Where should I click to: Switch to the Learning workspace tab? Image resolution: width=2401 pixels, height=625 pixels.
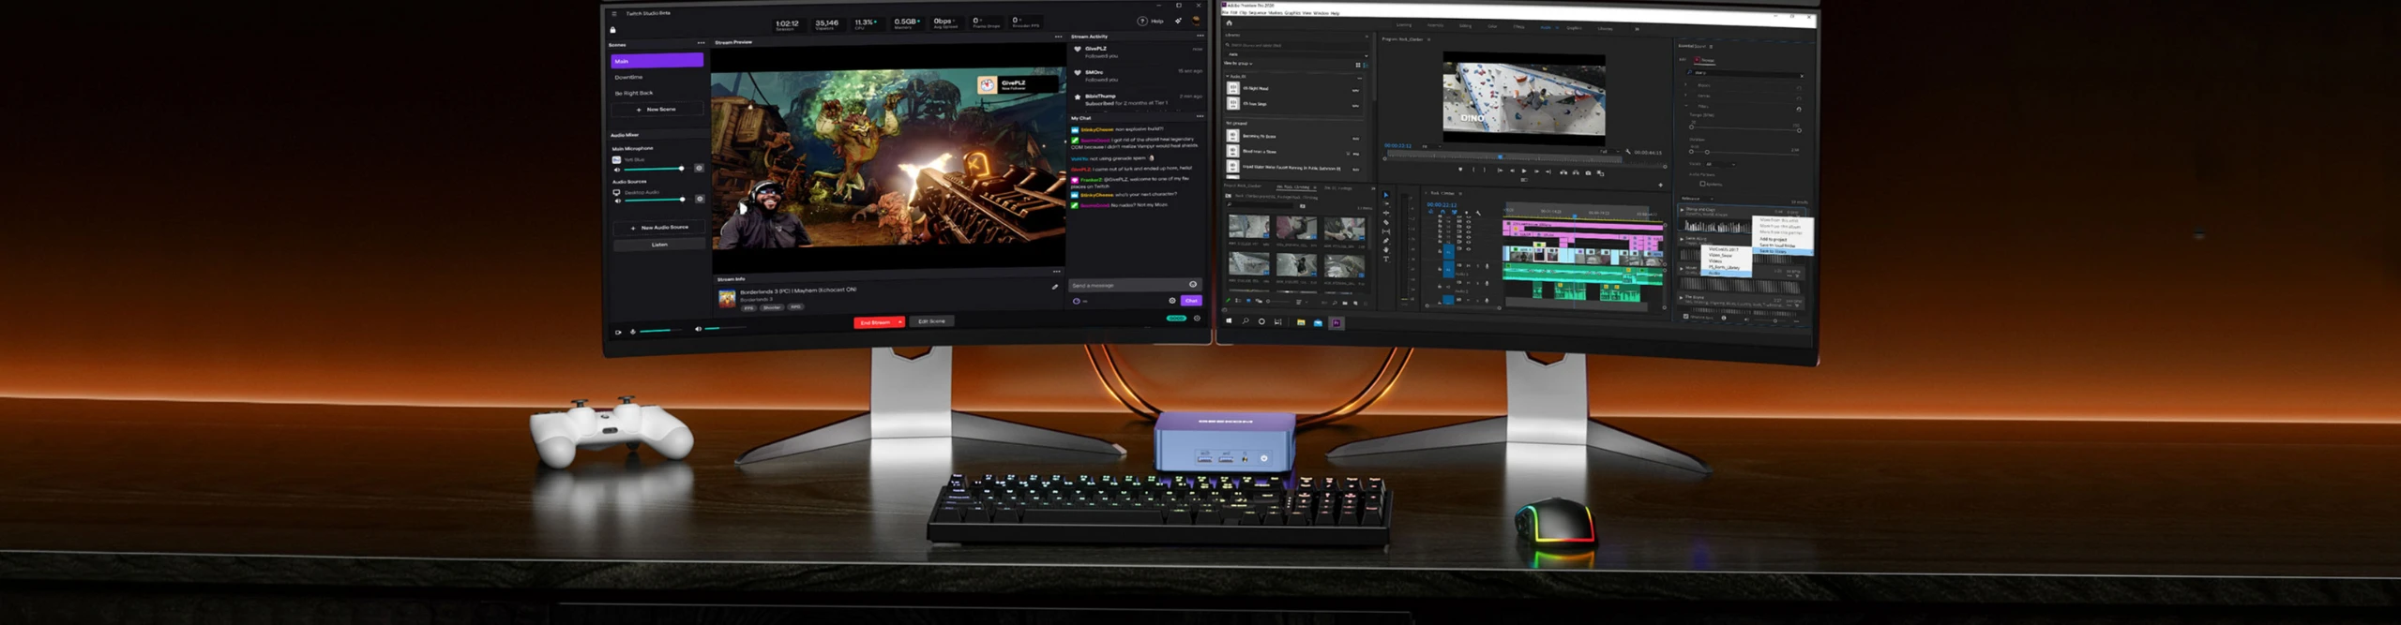pyautogui.click(x=1404, y=25)
